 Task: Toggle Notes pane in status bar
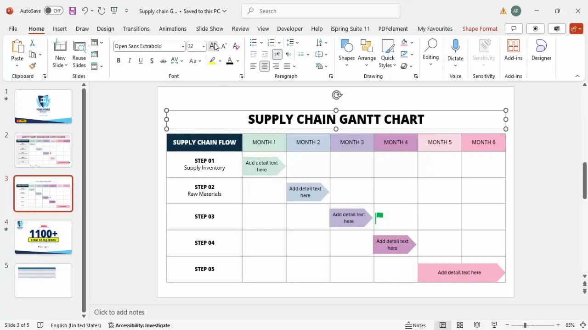[x=415, y=325]
